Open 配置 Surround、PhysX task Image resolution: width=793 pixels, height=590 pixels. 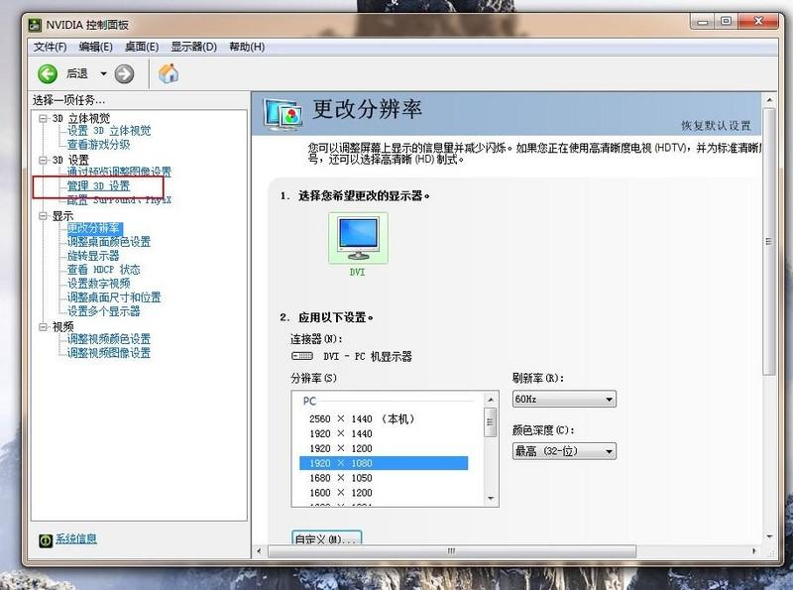tap(119, 200)
